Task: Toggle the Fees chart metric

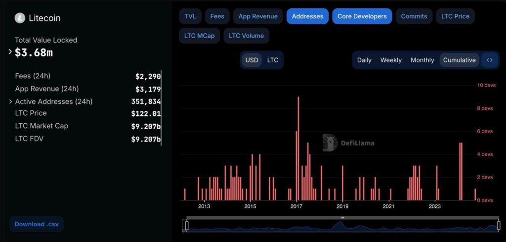Action: point(217,16)
